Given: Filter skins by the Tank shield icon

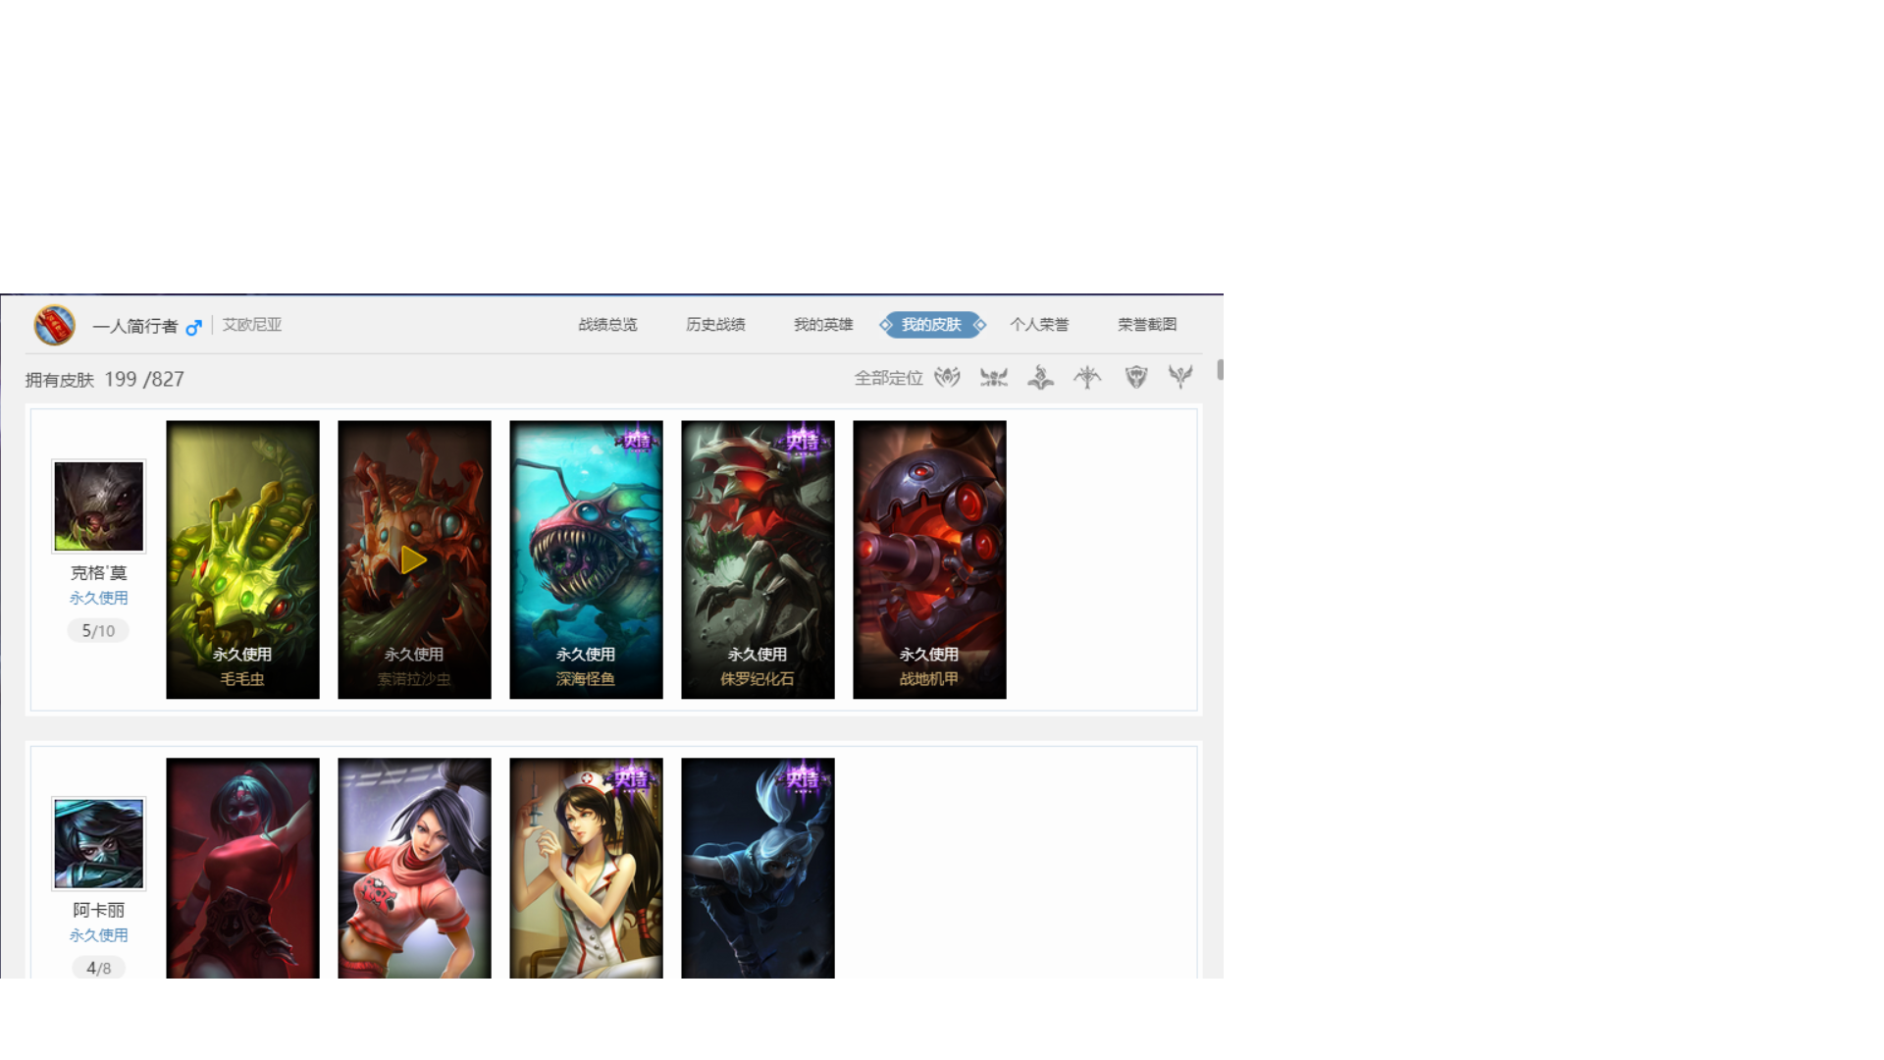Looking at the screenshot, I should (x=1136, y=378).
